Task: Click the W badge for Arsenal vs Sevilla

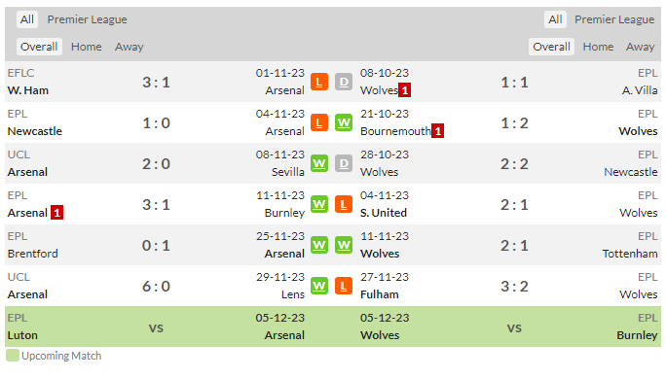Action: [x=319, y=163]
